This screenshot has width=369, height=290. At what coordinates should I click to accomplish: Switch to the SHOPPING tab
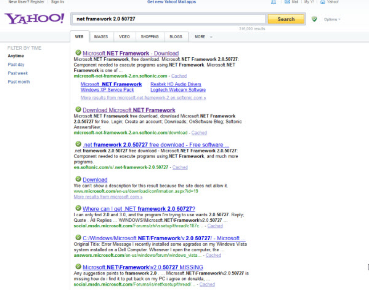(150, 37)
